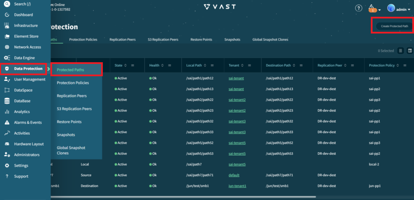The image size is (414, 200).
Task: Open the admin user dropdown
Action: tap(399, 9)
